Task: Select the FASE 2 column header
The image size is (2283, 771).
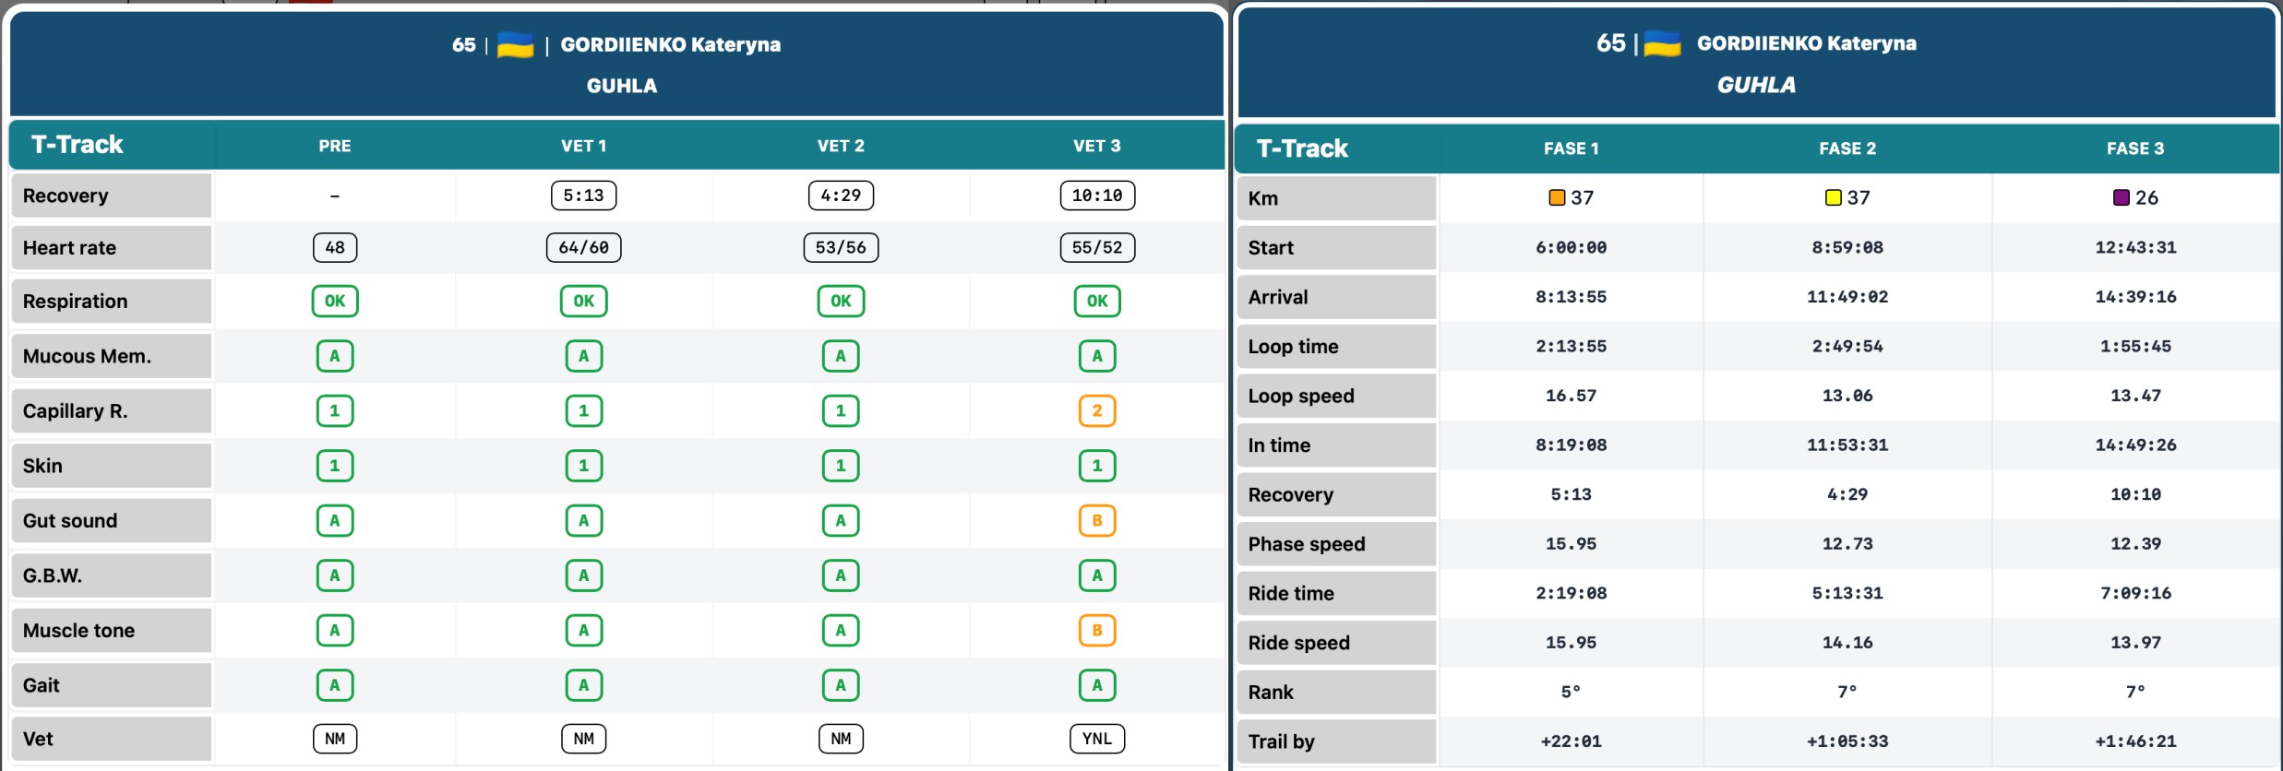Action: click(1847, 148)
